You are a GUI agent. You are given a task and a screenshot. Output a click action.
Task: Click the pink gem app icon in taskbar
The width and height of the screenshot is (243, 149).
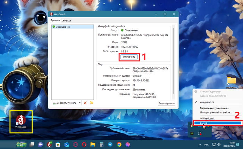[x=128, y=145]
